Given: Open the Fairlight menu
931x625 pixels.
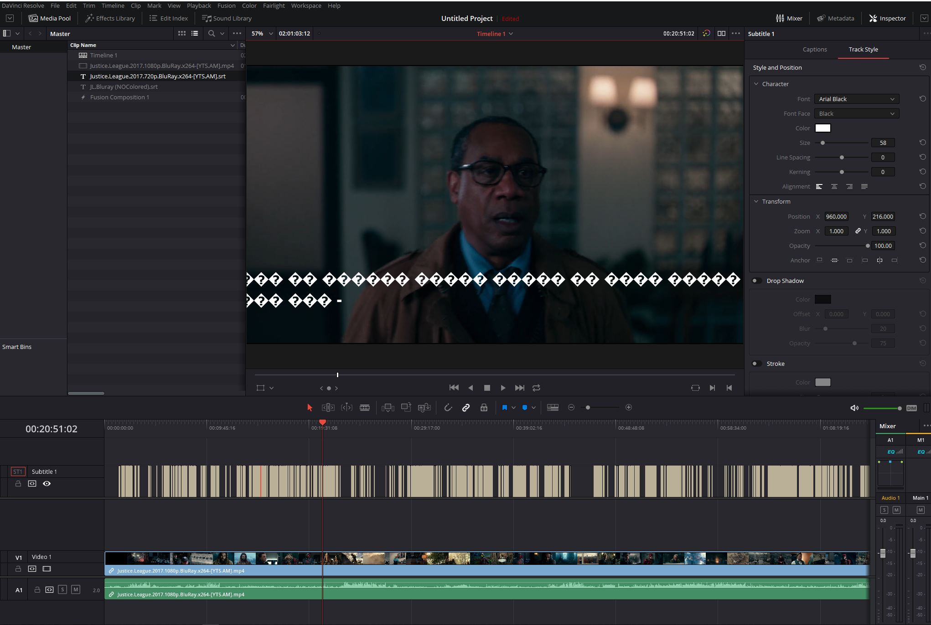Looking at the screenshot, I should point(274,5).
